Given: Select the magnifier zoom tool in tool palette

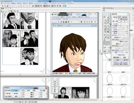Looking at the screenshot, I should (x=108, y=35).
